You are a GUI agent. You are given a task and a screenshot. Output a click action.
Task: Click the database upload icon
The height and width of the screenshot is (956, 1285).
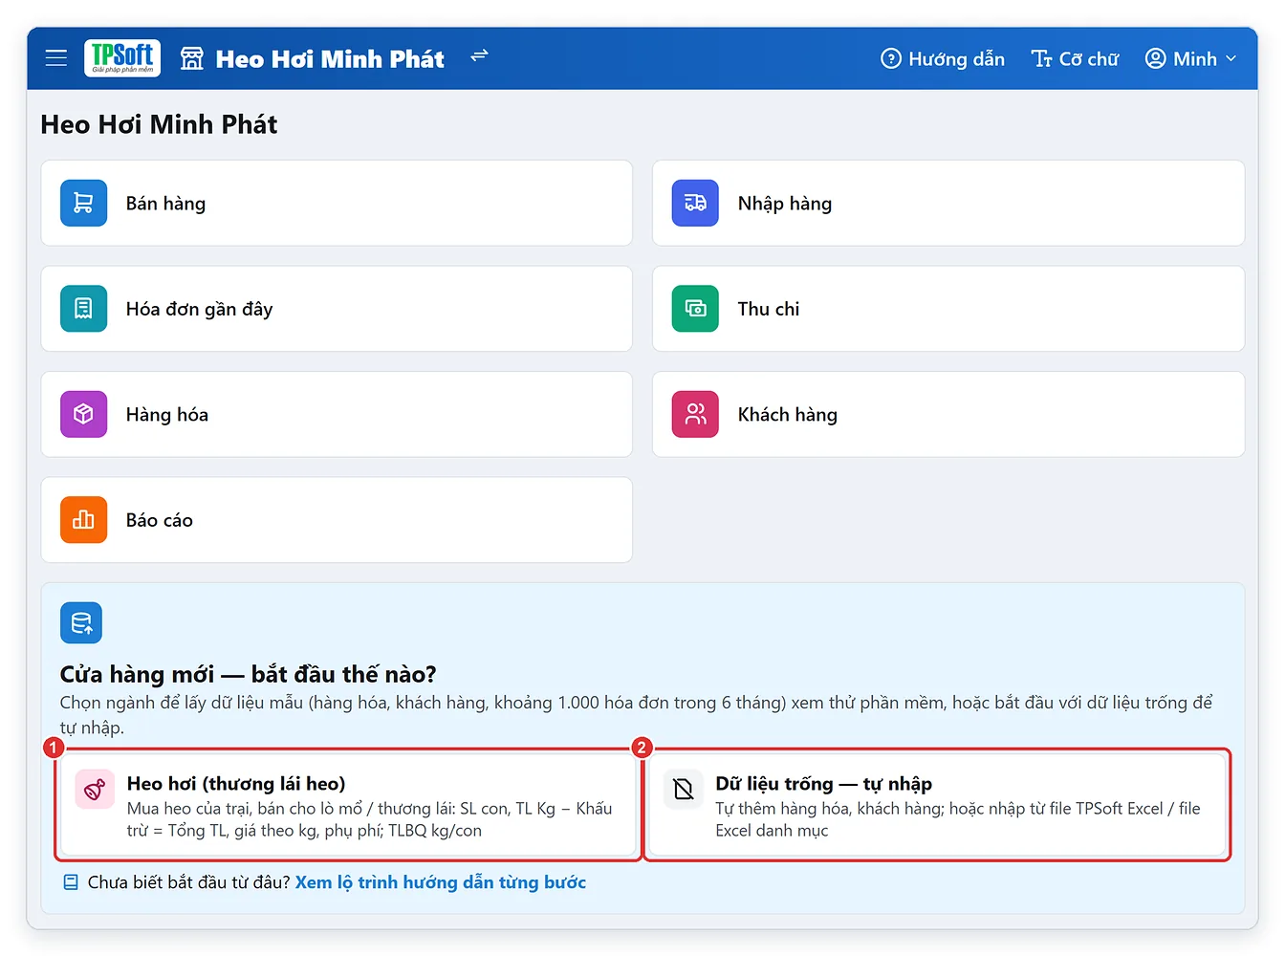[81, 623]
